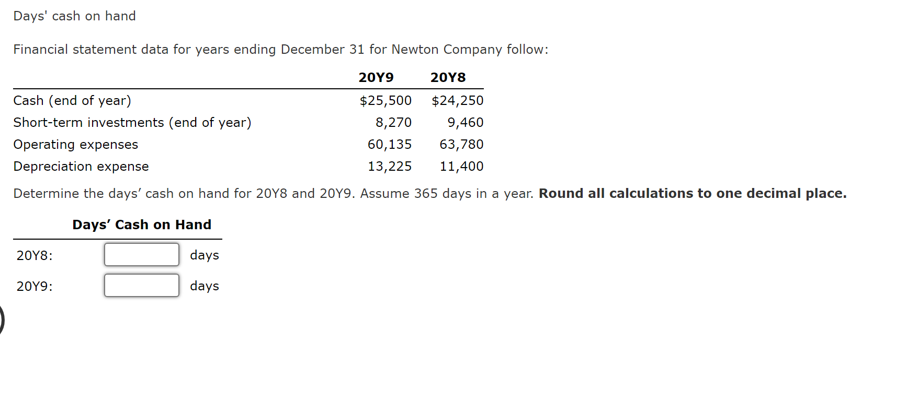907x401 pixels.
Task: Select the Cash (end of year) row label
Action: coord(72,100)
